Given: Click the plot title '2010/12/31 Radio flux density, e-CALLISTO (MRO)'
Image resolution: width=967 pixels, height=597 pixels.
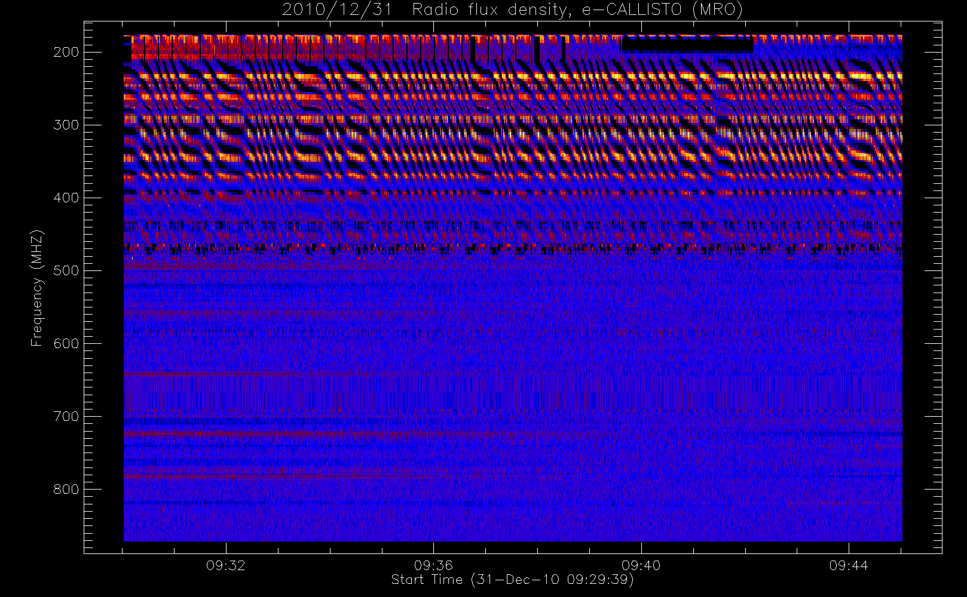Looking at the screenshot, I should coord(512,10).
